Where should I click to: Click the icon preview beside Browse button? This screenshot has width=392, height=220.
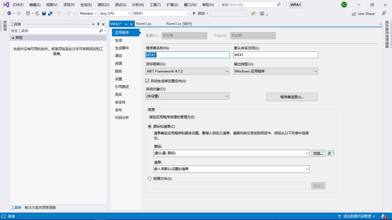click(x=331, y=153)
